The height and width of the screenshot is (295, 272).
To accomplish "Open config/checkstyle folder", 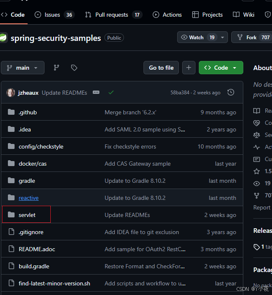I will tap(41, 146).
